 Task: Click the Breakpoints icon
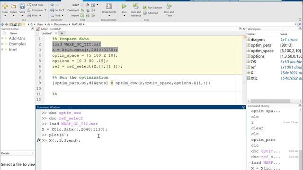pyautogui.click(x=109, y=6)
